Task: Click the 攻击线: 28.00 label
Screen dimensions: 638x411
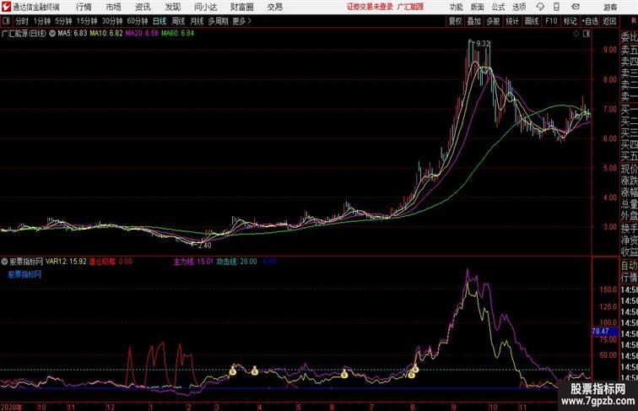Action: (x=236, y=262)
